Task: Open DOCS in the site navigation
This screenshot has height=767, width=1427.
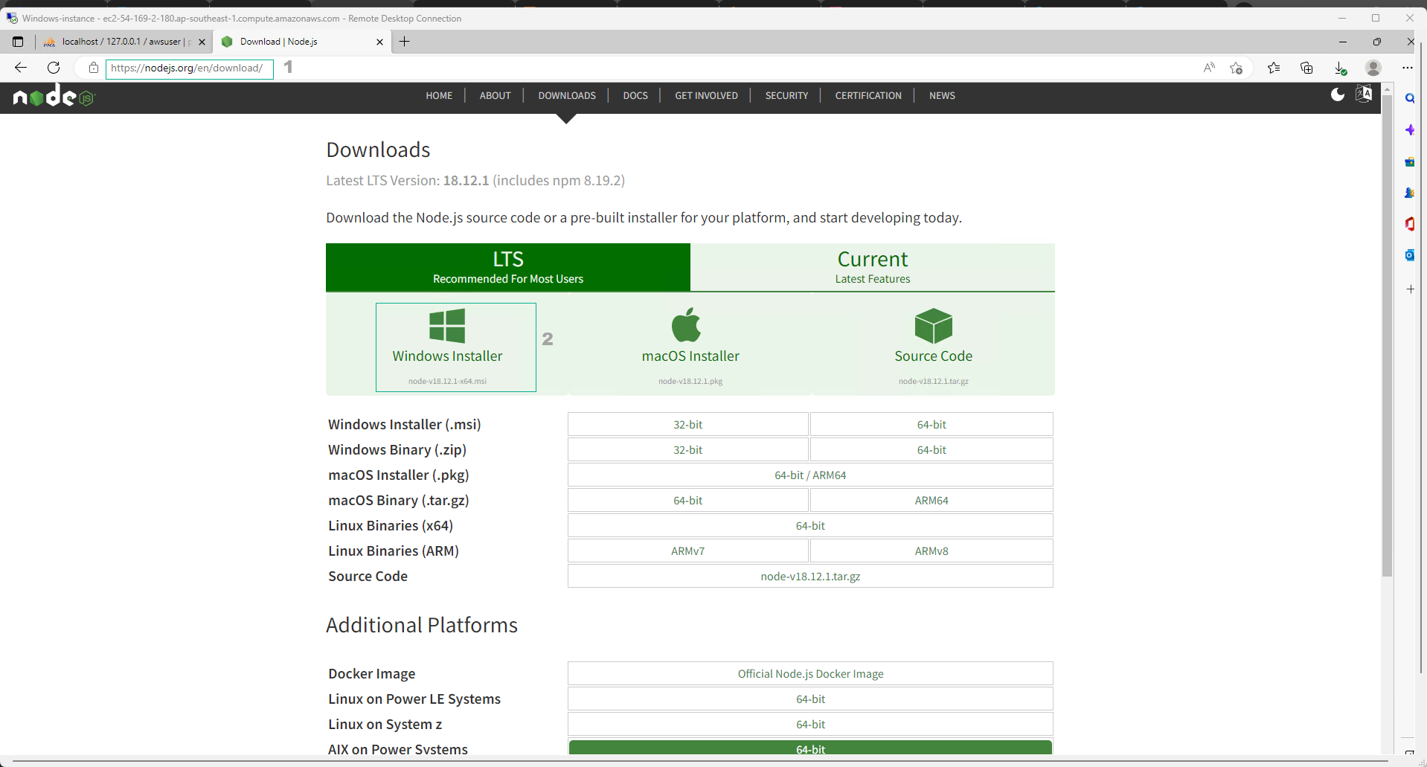Action: click(635, 95)
